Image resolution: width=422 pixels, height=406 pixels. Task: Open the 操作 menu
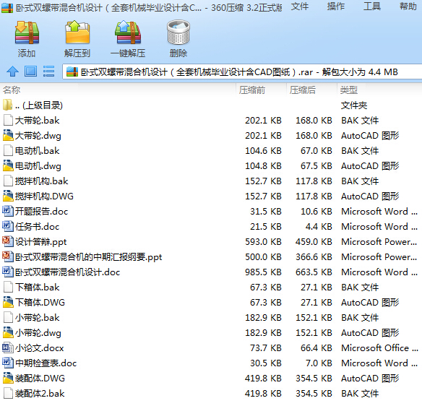(x=335, y=7)
